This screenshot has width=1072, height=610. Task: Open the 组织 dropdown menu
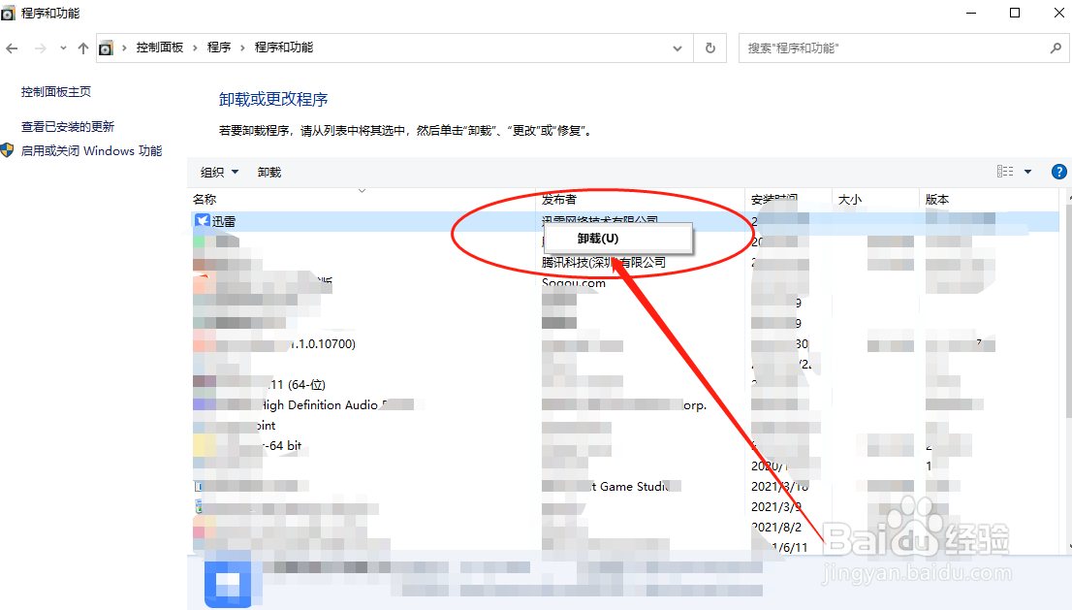[219, 173]
